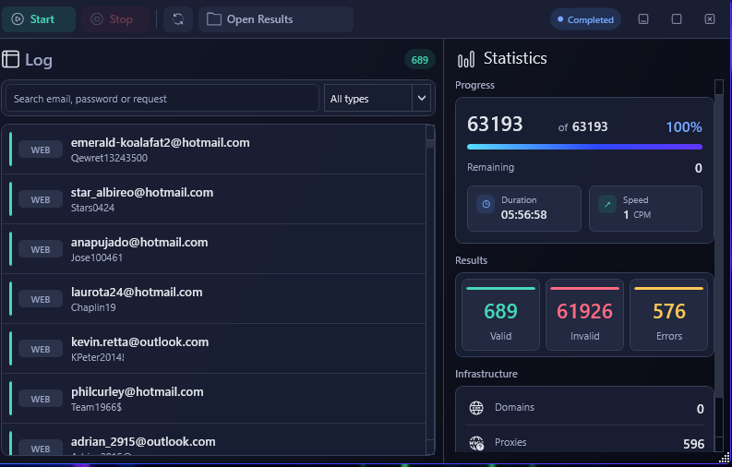This screenshot has width=732, height=467.
Task: Click the folder icon on Open Results
Action: 214,19
